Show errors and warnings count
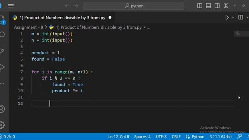249x140 pixels. [x=7, y=136]
